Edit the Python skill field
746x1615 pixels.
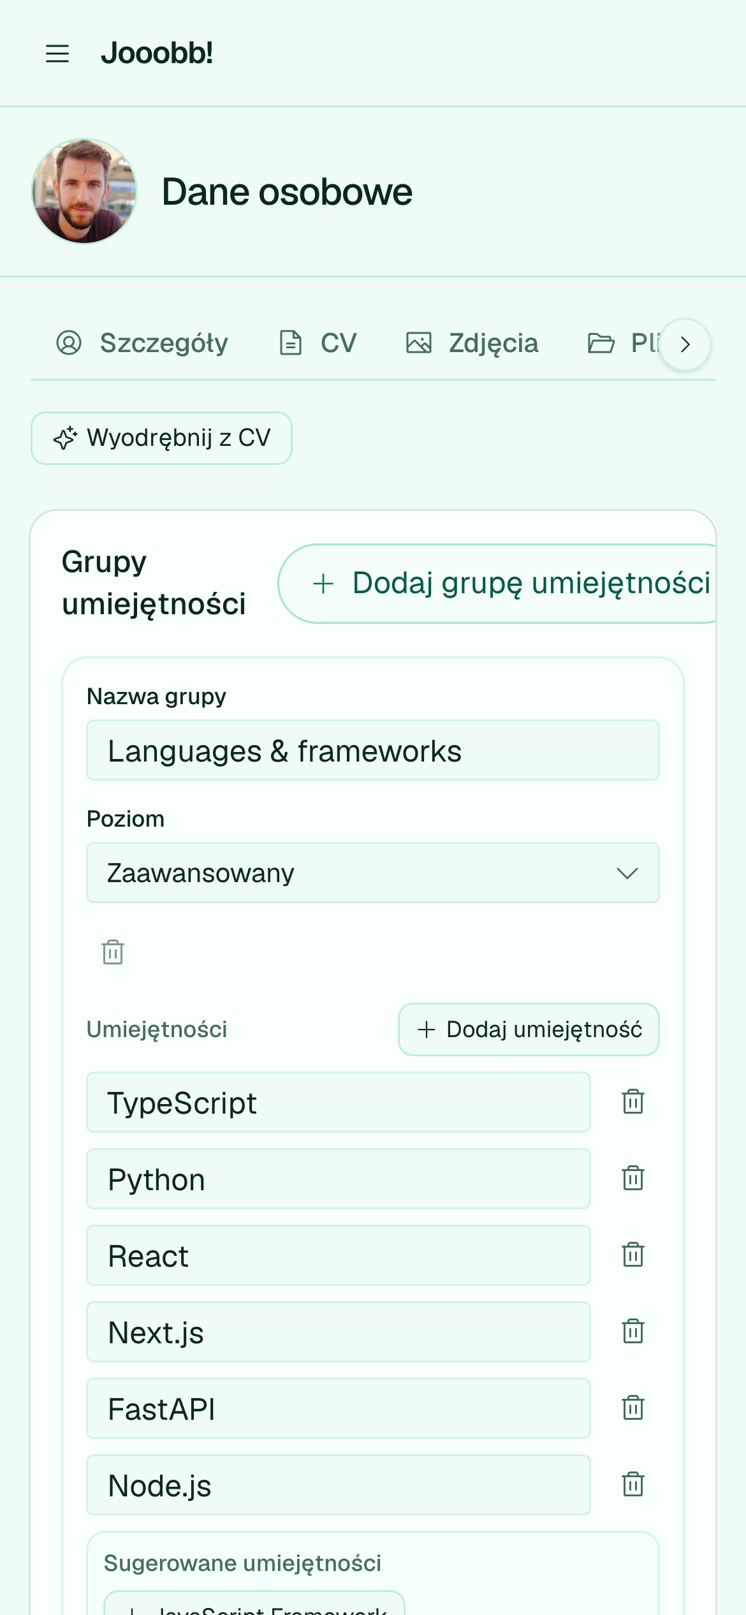click(339, 1179)
